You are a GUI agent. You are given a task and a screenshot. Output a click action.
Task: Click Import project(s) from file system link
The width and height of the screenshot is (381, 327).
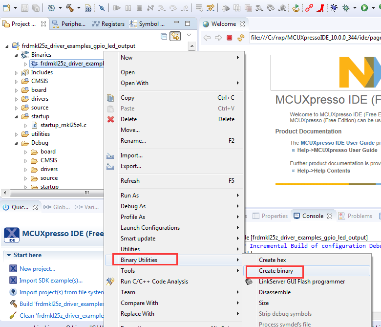(x=62, y=292)
